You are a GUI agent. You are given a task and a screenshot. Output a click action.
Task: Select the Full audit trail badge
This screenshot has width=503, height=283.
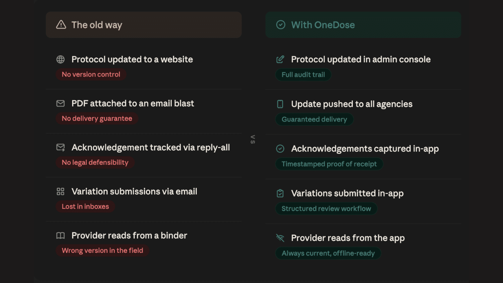pos(303,75)
